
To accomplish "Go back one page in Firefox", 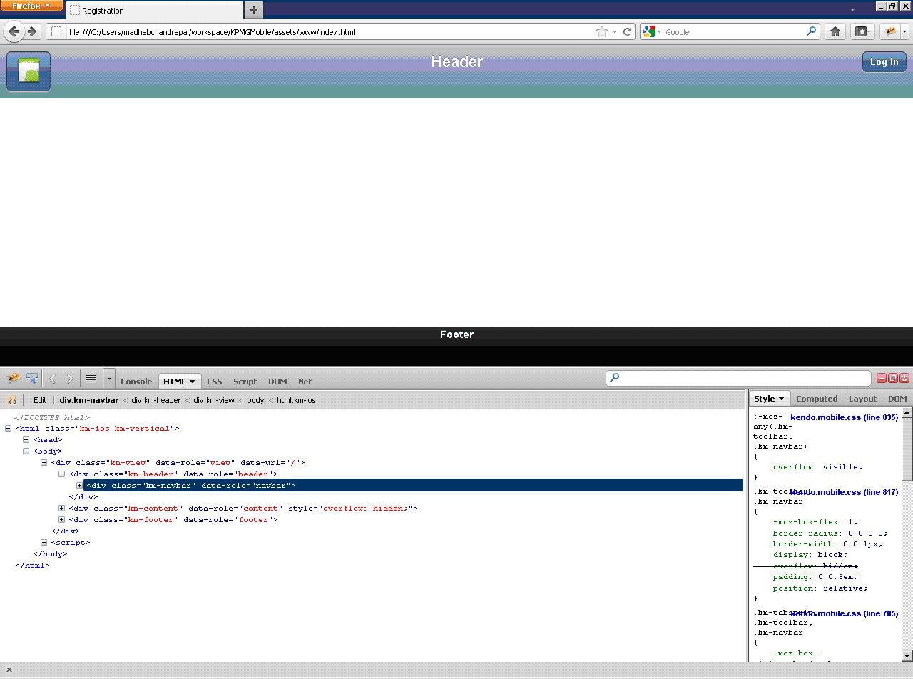I will point(14,31).
